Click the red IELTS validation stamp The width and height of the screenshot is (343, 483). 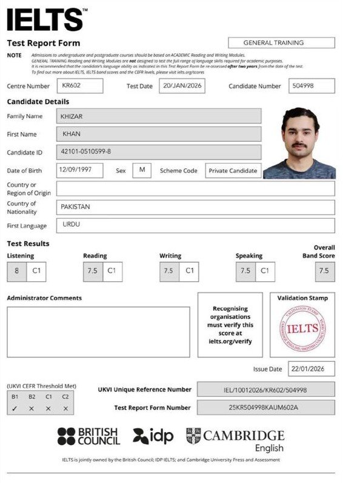[x=302, y=328]
